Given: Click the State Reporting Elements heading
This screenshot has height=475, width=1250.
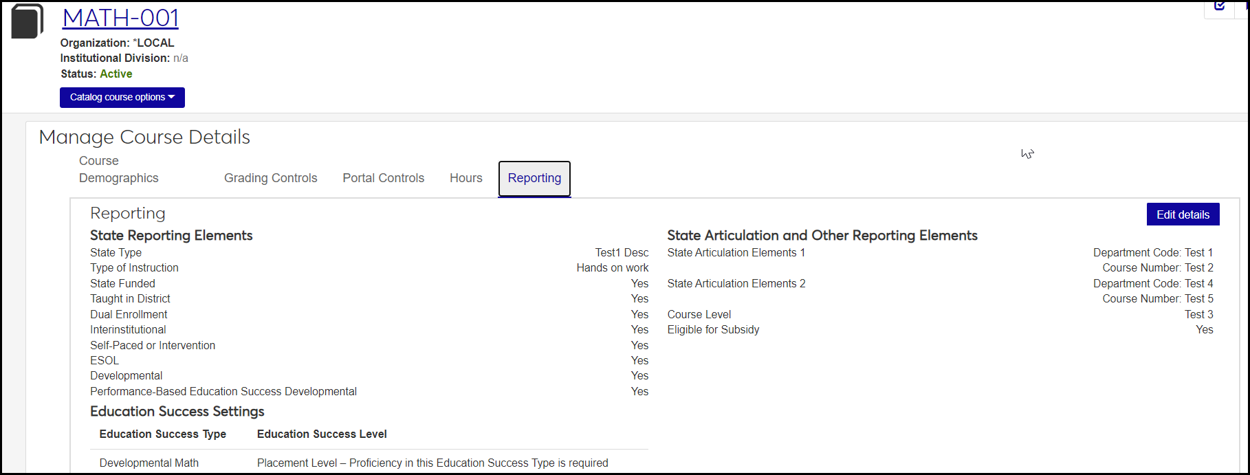Looking at the screenshot, I should (171, 235).
